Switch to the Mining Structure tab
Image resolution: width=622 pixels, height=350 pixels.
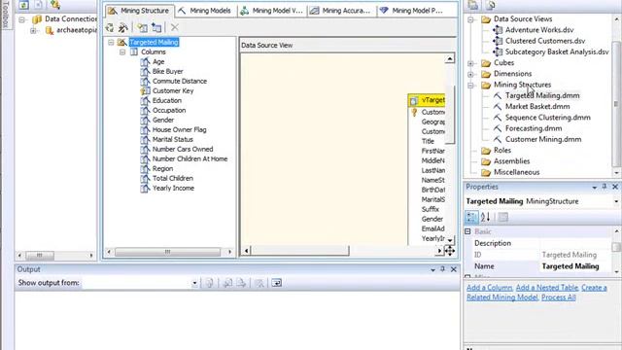coord(139,11)
